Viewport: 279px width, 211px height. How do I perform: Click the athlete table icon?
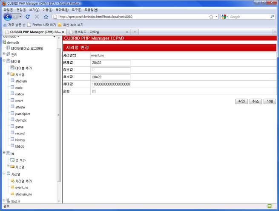pos(12,107)
